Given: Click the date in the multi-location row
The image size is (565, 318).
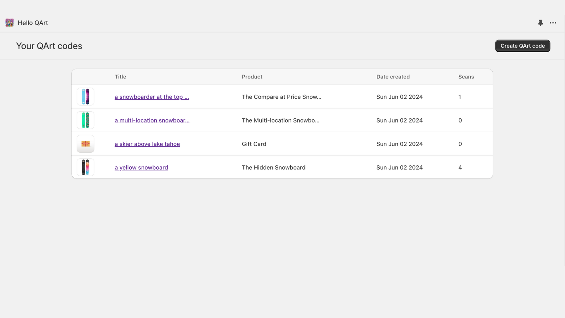Looking at the screenshot, I should tap(399, 120).
